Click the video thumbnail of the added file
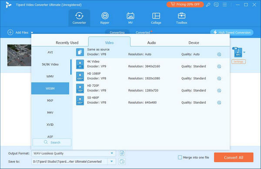The width and height of the screenshot is (261, 169). tap(19, 55)
